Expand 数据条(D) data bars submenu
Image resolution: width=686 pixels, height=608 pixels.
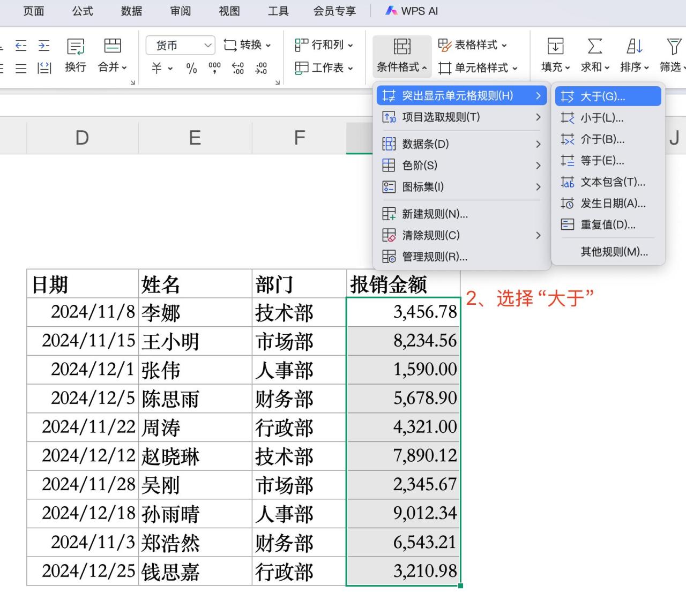(x=461, y=144)
